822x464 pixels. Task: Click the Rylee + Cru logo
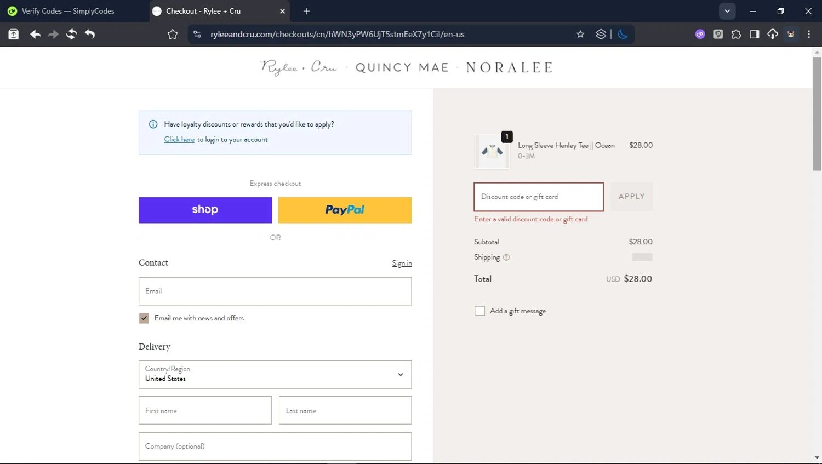click(299, 67)
